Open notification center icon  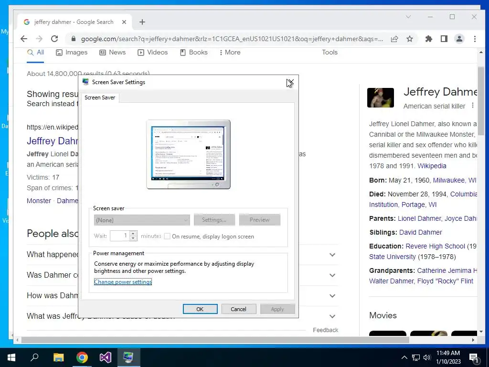474,357
